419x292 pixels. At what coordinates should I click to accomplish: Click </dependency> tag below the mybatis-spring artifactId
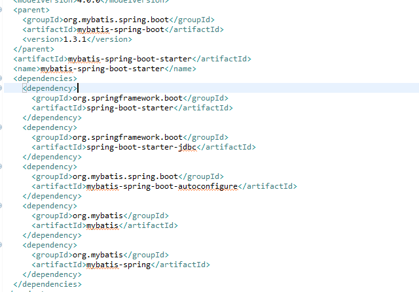point(52,274)
